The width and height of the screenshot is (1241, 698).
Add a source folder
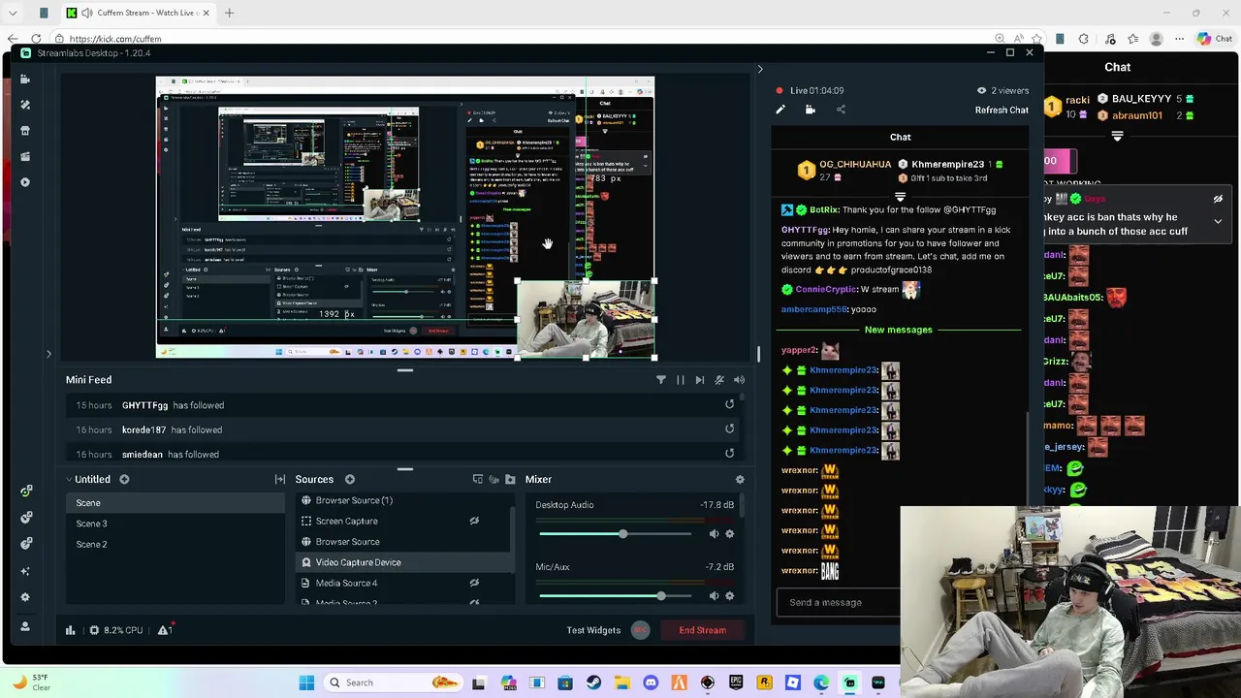[x=510, y=479]
